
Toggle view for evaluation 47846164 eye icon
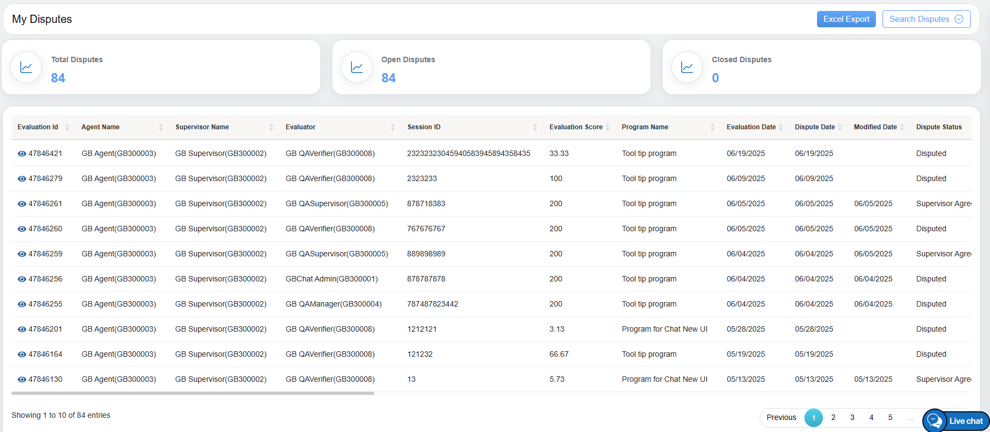(x=22, y=355)
